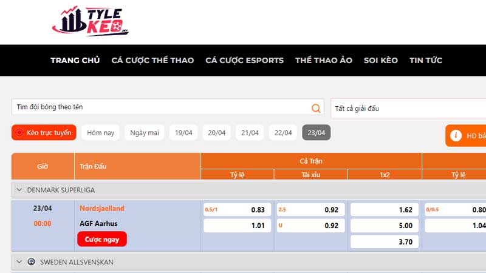Screen dimensions: 486x273
Task: Click the Sweden Allsvenskan league badge icon
Action: click(31, 262)
